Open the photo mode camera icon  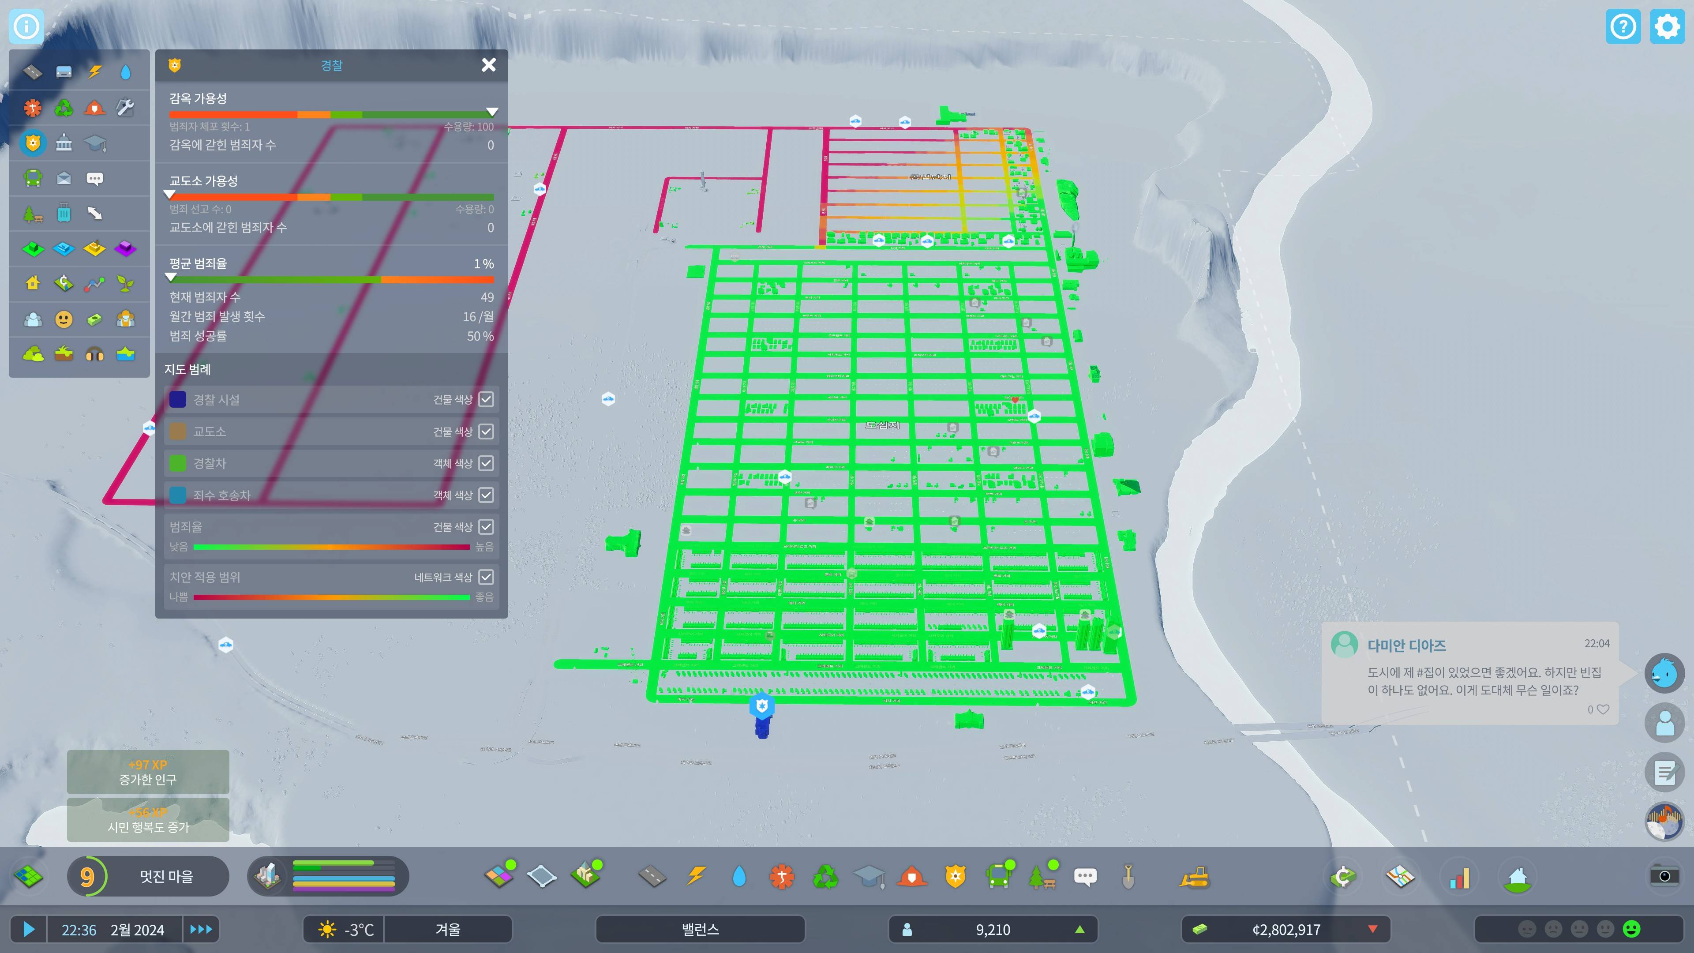click(1664, 875)
